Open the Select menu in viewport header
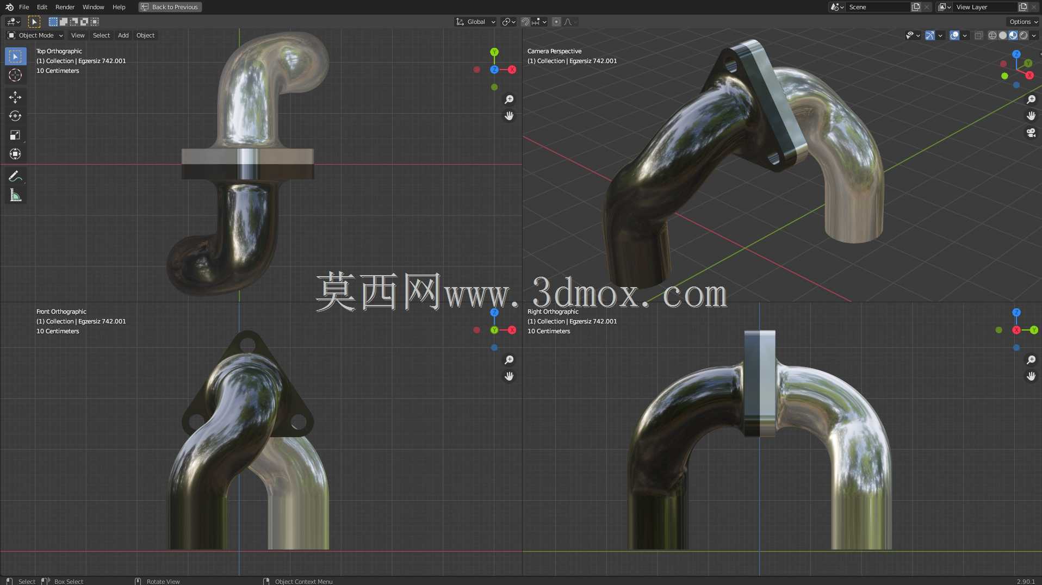The width and height of the screenshot is (1042, 585). tap(101, 35)
